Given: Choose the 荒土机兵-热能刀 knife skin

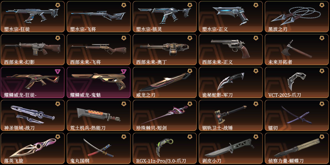Looking at the screenshot, I should [x=99, y=115].
